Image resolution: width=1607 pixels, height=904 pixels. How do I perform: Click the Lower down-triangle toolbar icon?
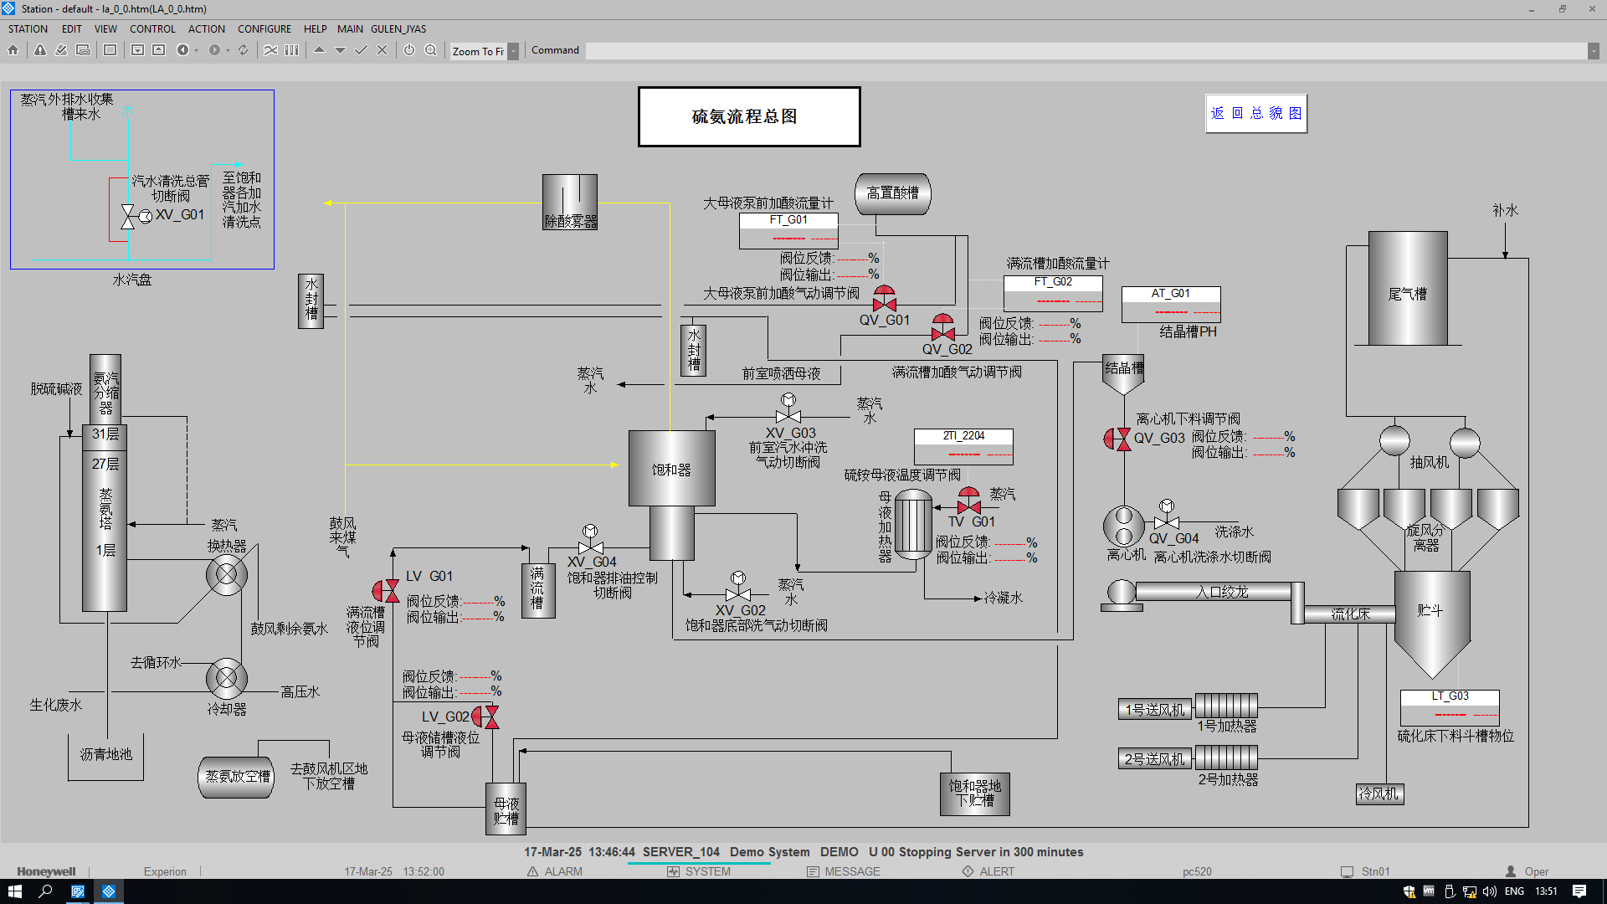click(x=340, y=50)
